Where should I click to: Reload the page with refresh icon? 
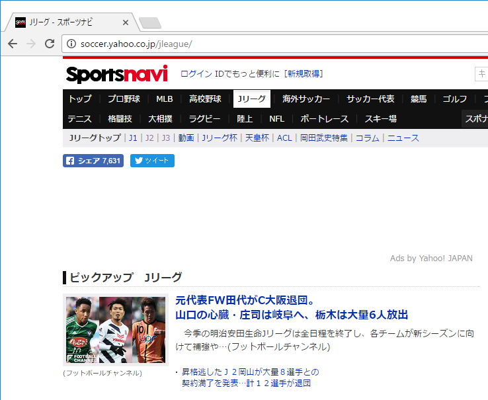click(50, 44)
